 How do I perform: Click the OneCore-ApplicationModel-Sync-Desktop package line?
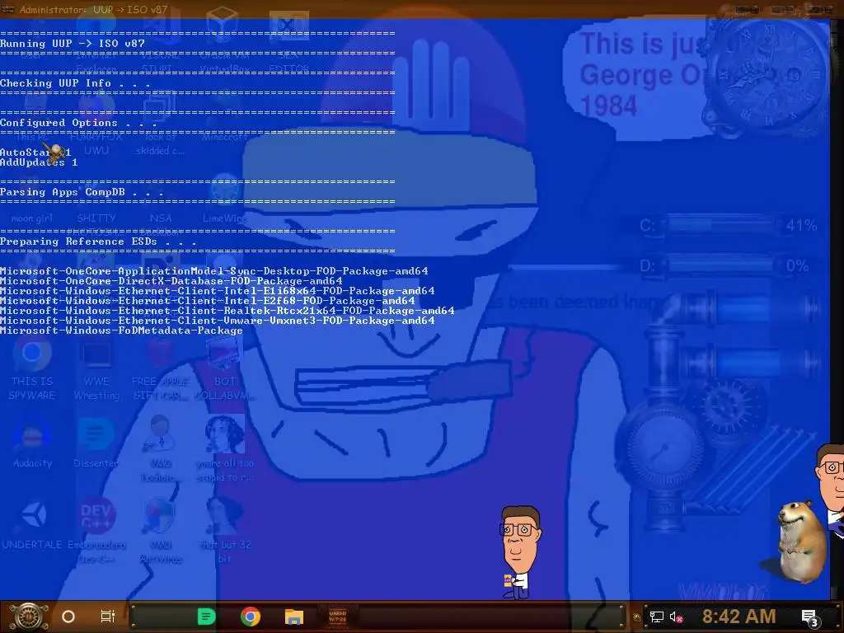(214, 270)
